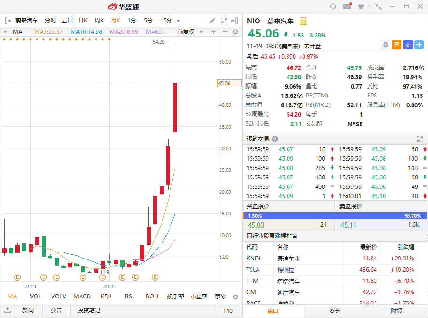Expand the MA indicator dropdown arrow
The height and width of the screenshot is (318, 428).
pyautogui.click(x=5, y=32)
